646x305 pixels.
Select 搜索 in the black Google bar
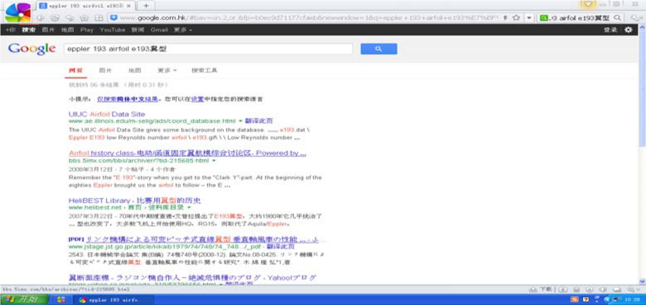click(x=29, y=30)
